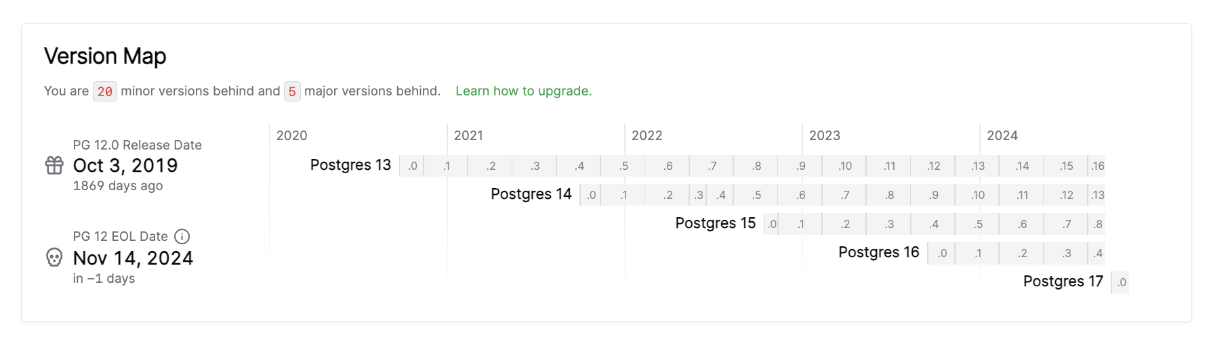
Task: Select Postgres 16 version .0 segment
Action: 942,253
